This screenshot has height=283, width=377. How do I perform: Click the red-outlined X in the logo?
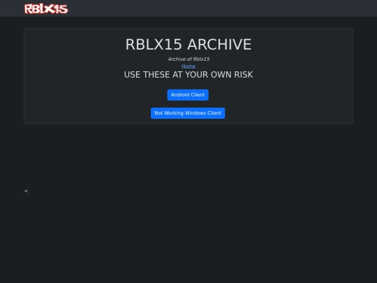50,9
